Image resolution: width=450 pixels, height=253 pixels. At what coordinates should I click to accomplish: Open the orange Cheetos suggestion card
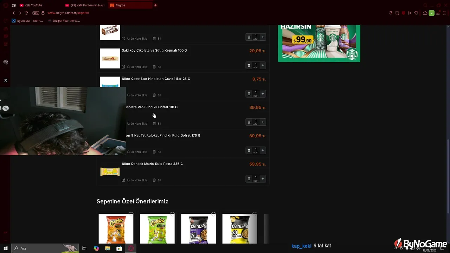116,228
